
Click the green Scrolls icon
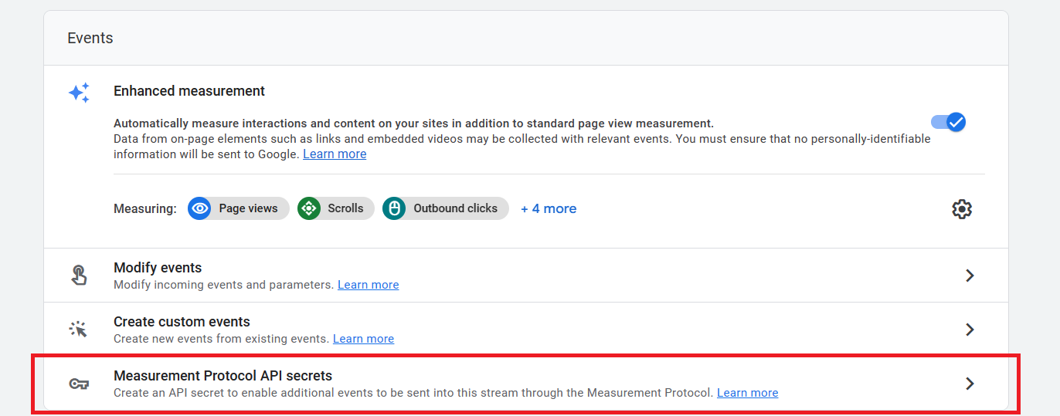click(309, 208)
